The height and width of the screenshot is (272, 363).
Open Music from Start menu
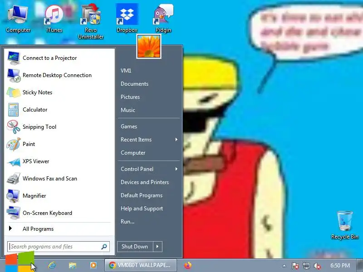tap(128, 110)
